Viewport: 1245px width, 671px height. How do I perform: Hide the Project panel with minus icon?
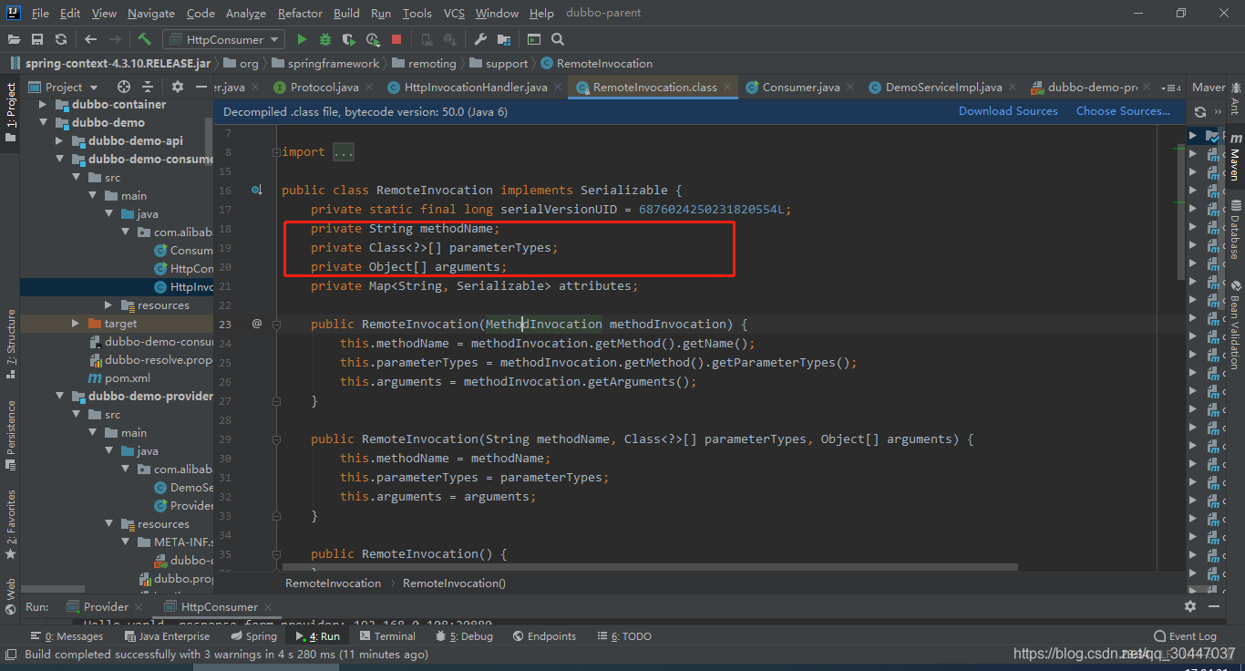[201, 87]
